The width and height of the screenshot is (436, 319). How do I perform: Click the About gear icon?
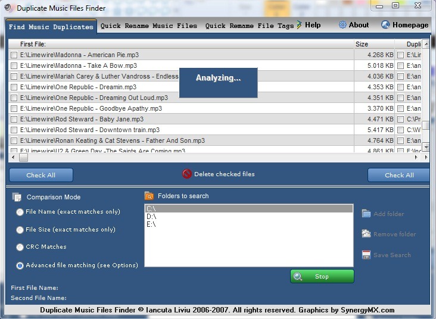342,25
